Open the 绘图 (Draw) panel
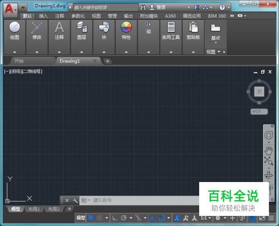This screenshot has width=279, height=226. point(15,30)
